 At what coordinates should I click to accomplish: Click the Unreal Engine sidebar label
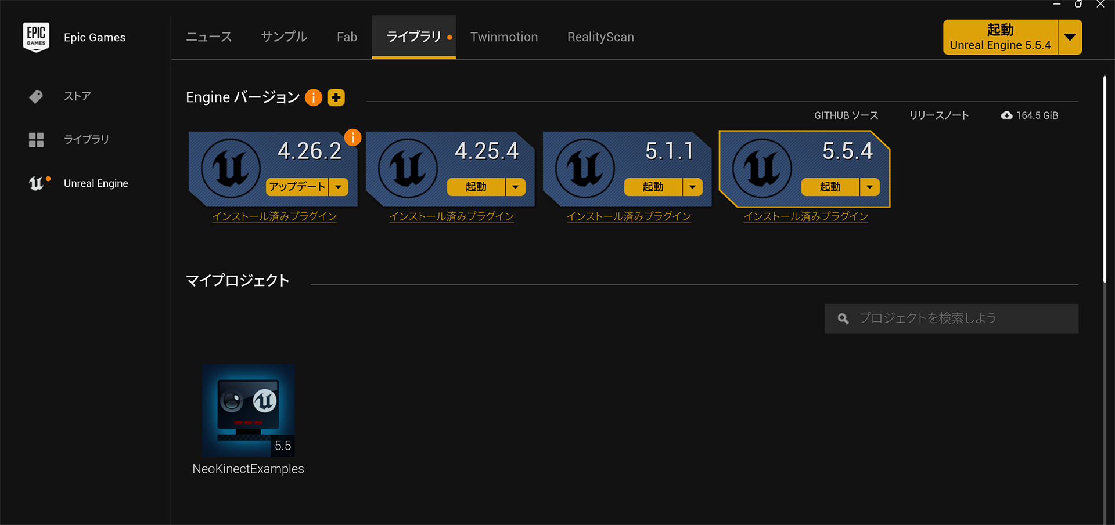click(x=96, y=183)
